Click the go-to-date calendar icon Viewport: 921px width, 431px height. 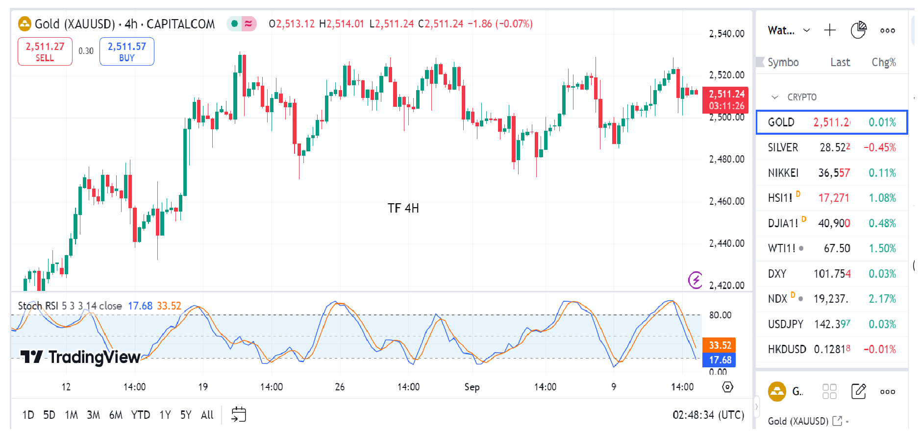coord(238,414)
